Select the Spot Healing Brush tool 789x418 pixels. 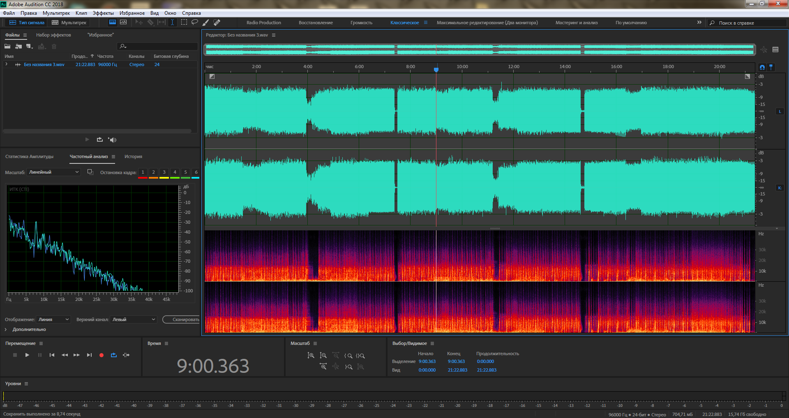coord(217,23)
